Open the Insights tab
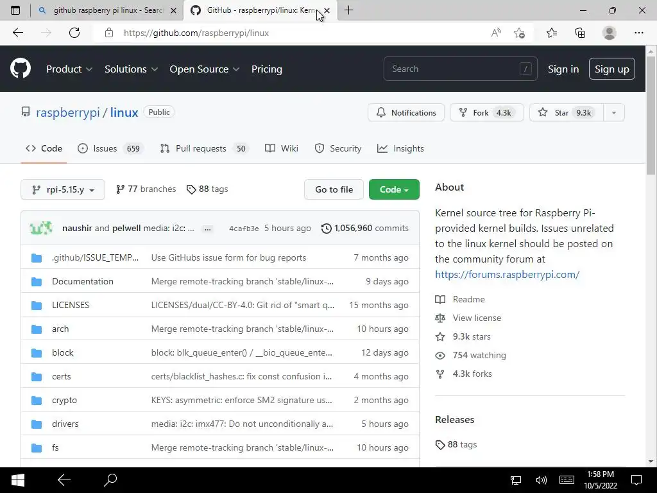 point(400,148)
